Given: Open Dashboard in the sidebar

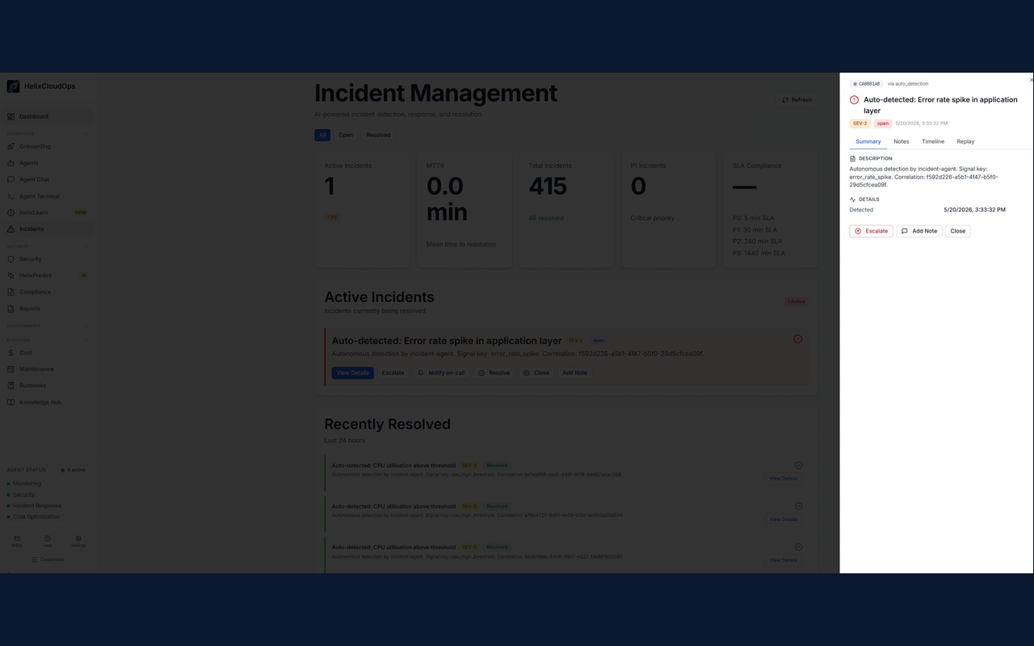Looking at the screenshot, I should 47,116.
